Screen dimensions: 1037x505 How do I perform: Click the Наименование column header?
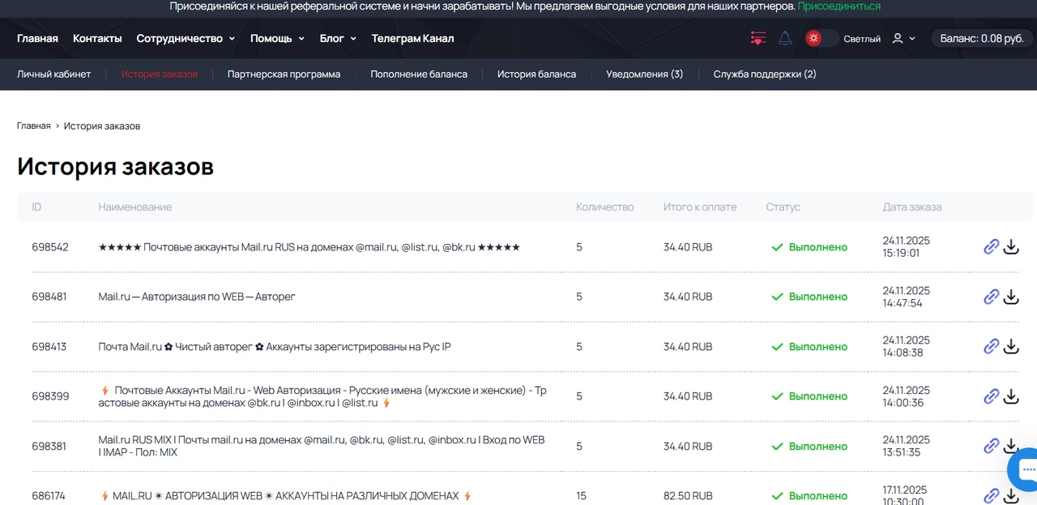point(135,207)
